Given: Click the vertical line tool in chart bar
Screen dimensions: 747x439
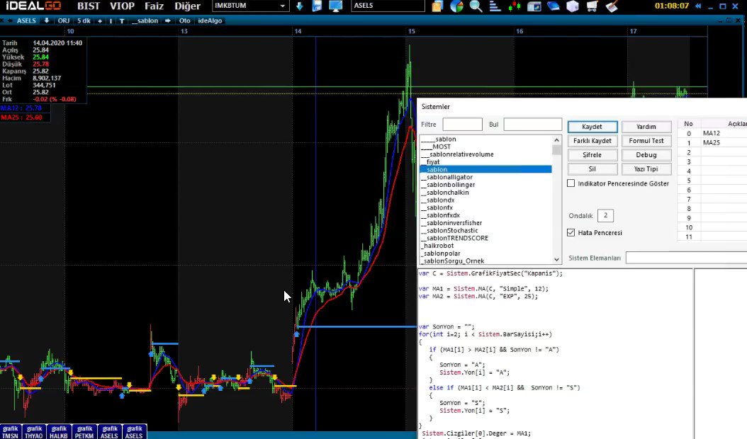Looking at the screenshot, I should [111, 21].
